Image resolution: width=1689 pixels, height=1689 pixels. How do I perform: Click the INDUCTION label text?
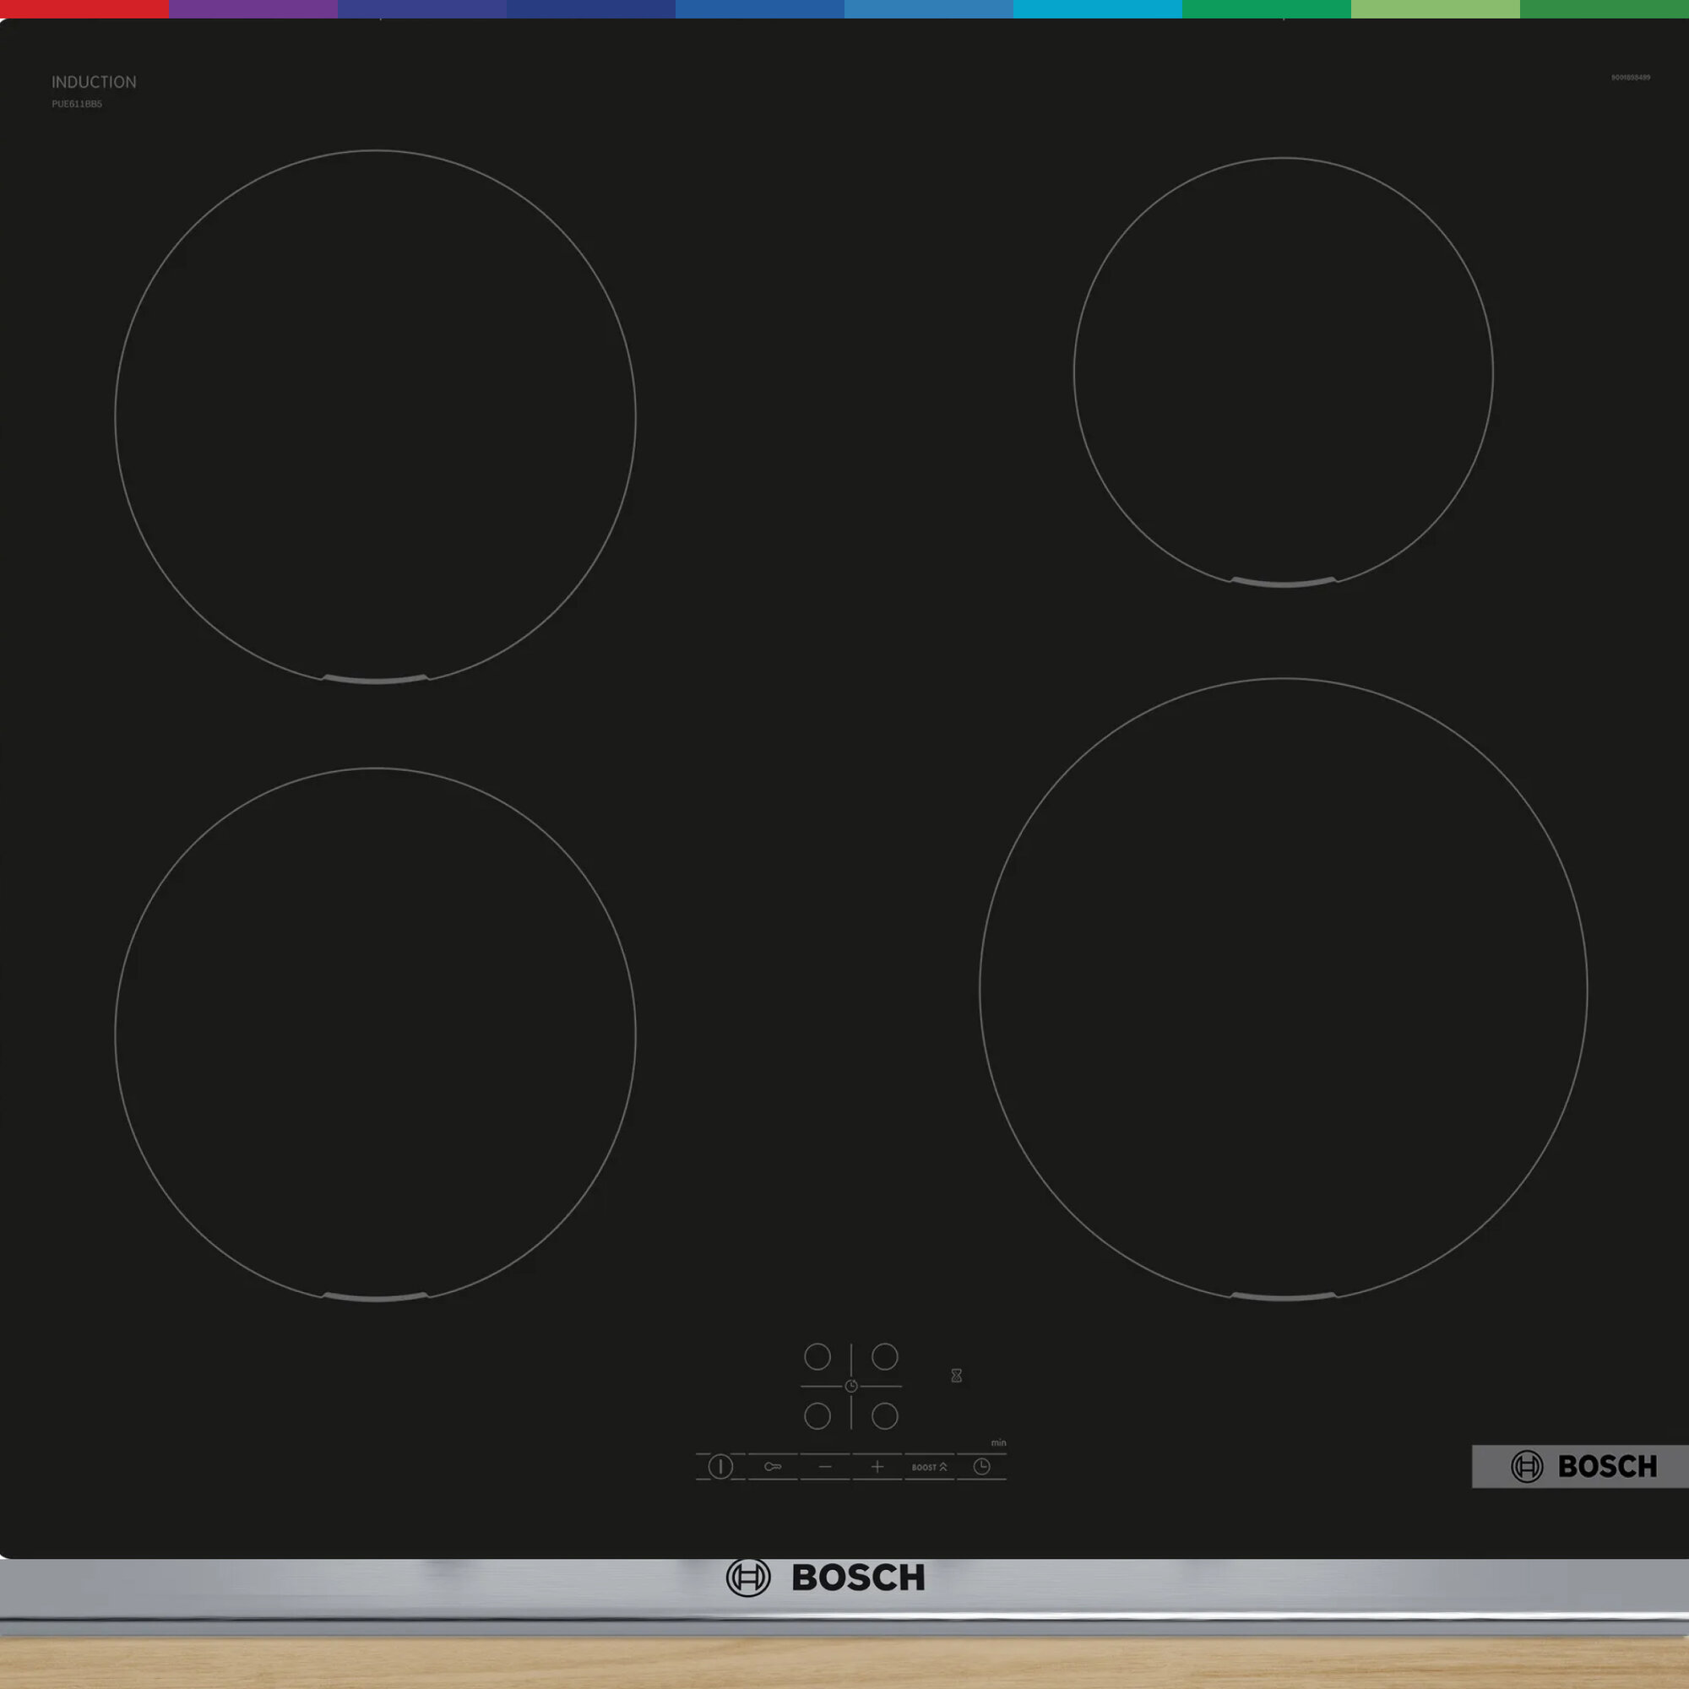(94, 82)
